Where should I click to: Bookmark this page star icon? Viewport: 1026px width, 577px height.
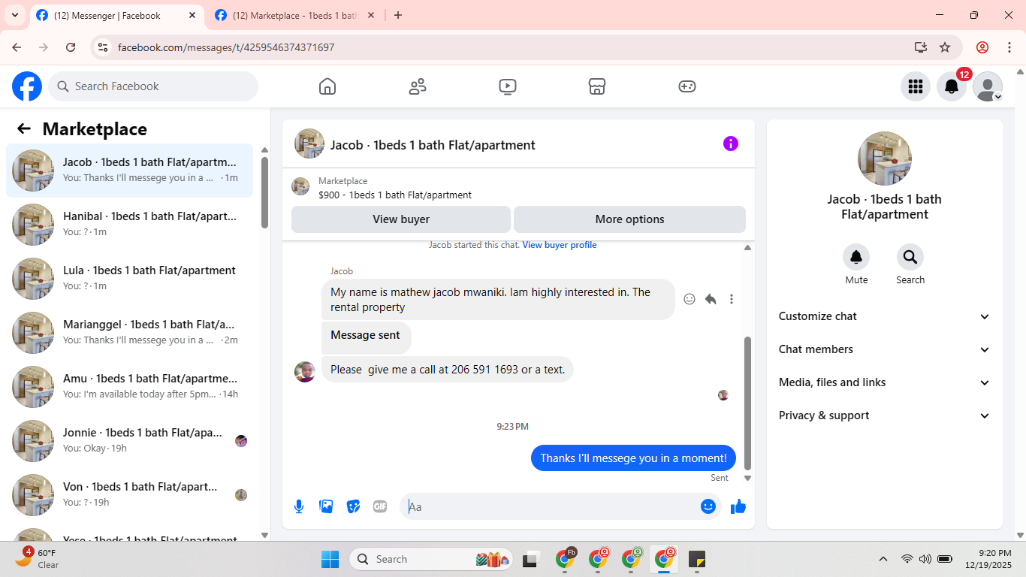945,47
